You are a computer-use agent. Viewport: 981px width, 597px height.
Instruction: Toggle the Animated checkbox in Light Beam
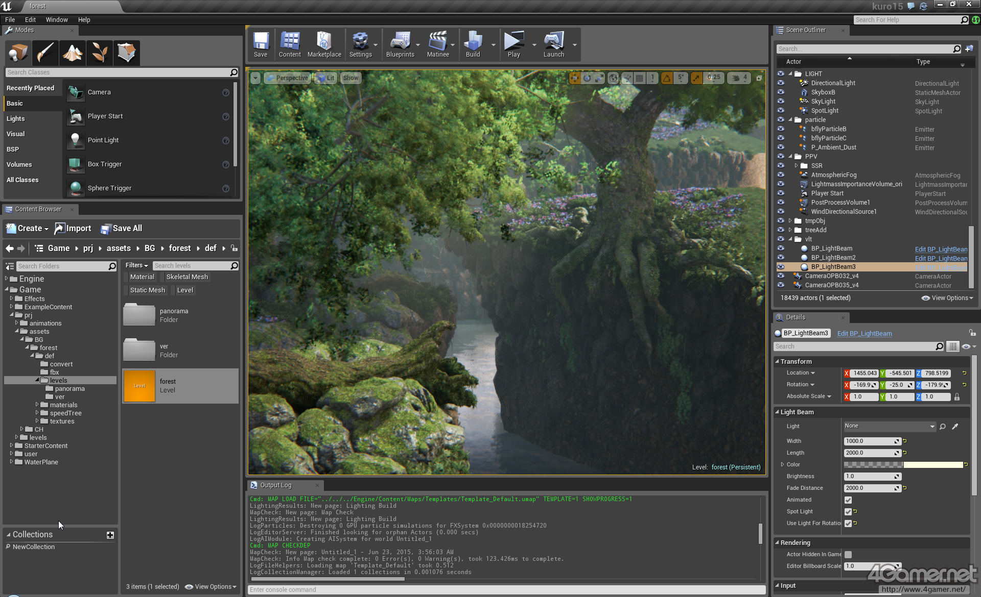pos(848,500)
